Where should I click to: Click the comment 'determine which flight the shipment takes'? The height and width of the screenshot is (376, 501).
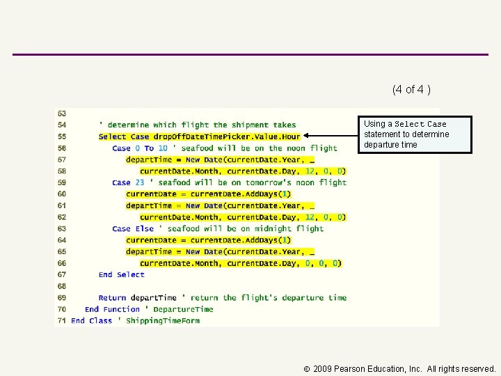(198, 125)
